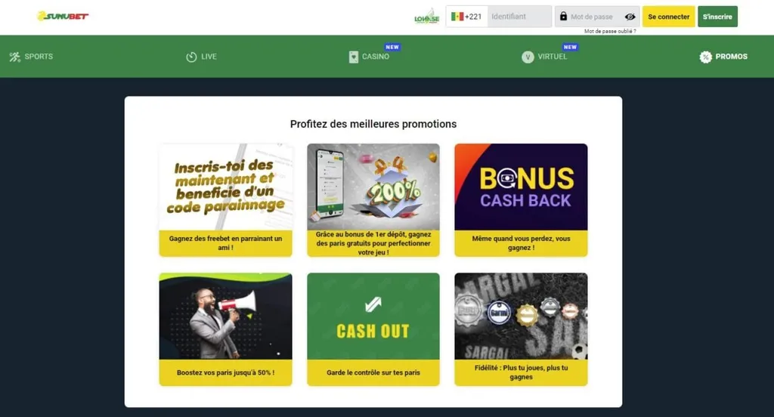Click the Casino card icon
Image resolution: width=774 pixels, height=417 pixels.
tap(354, 57)
